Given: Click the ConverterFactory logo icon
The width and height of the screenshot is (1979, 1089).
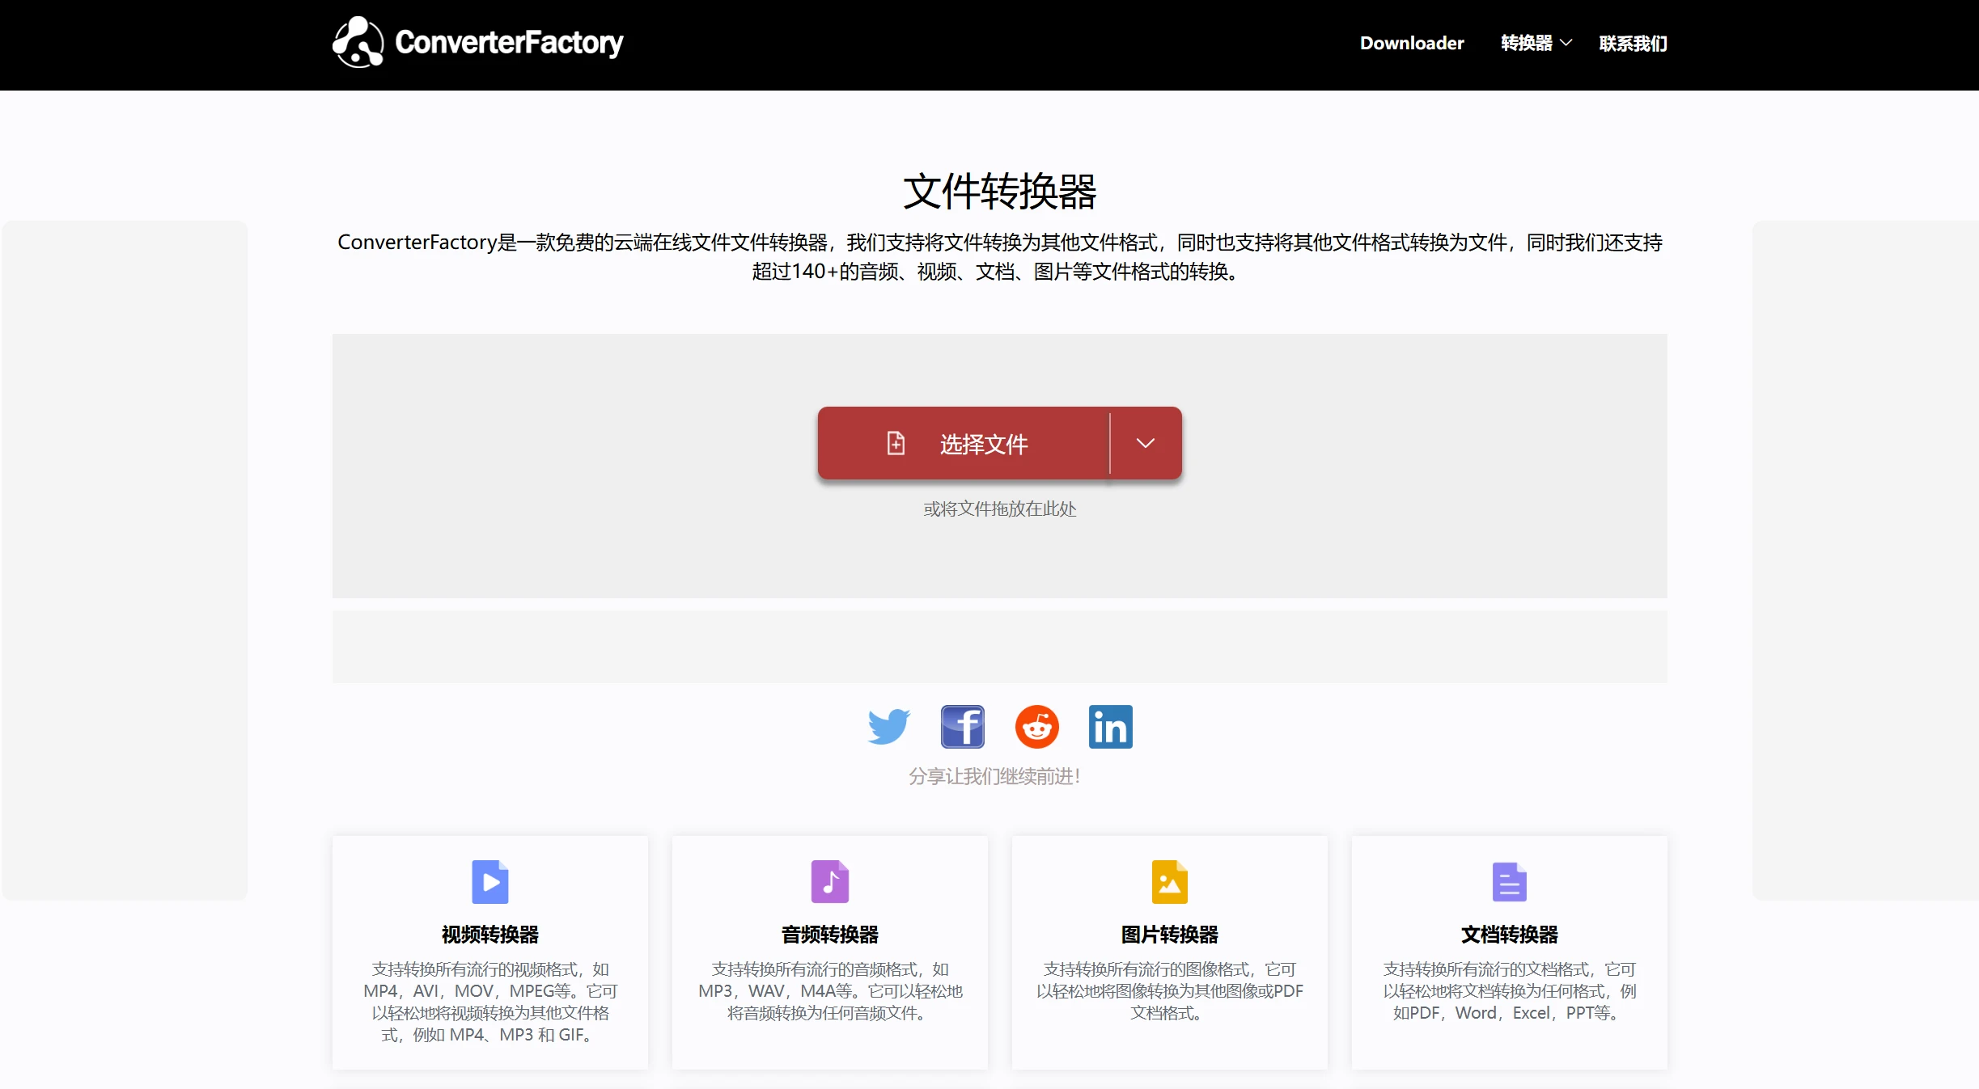Looking at the screenshot, I should 358,42.
